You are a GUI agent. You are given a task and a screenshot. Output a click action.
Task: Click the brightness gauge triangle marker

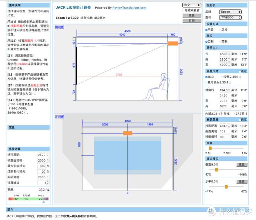(x=44, y=202)
